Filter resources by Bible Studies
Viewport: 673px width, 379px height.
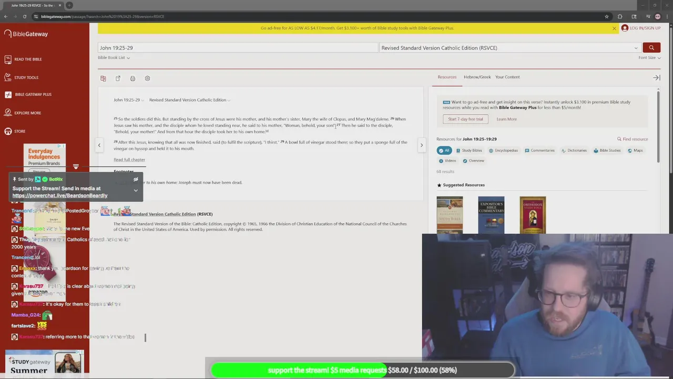click(607, 151)
